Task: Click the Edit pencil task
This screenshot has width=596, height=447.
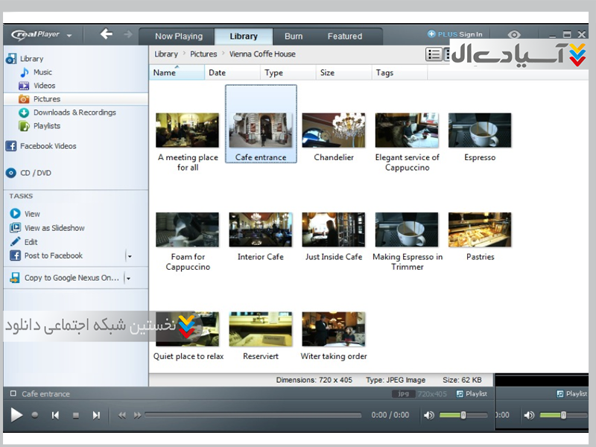Action: [x=31, y=242]
